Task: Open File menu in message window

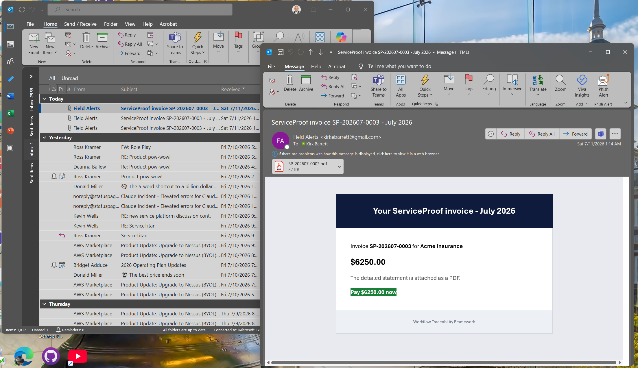Action: (271, 66)
